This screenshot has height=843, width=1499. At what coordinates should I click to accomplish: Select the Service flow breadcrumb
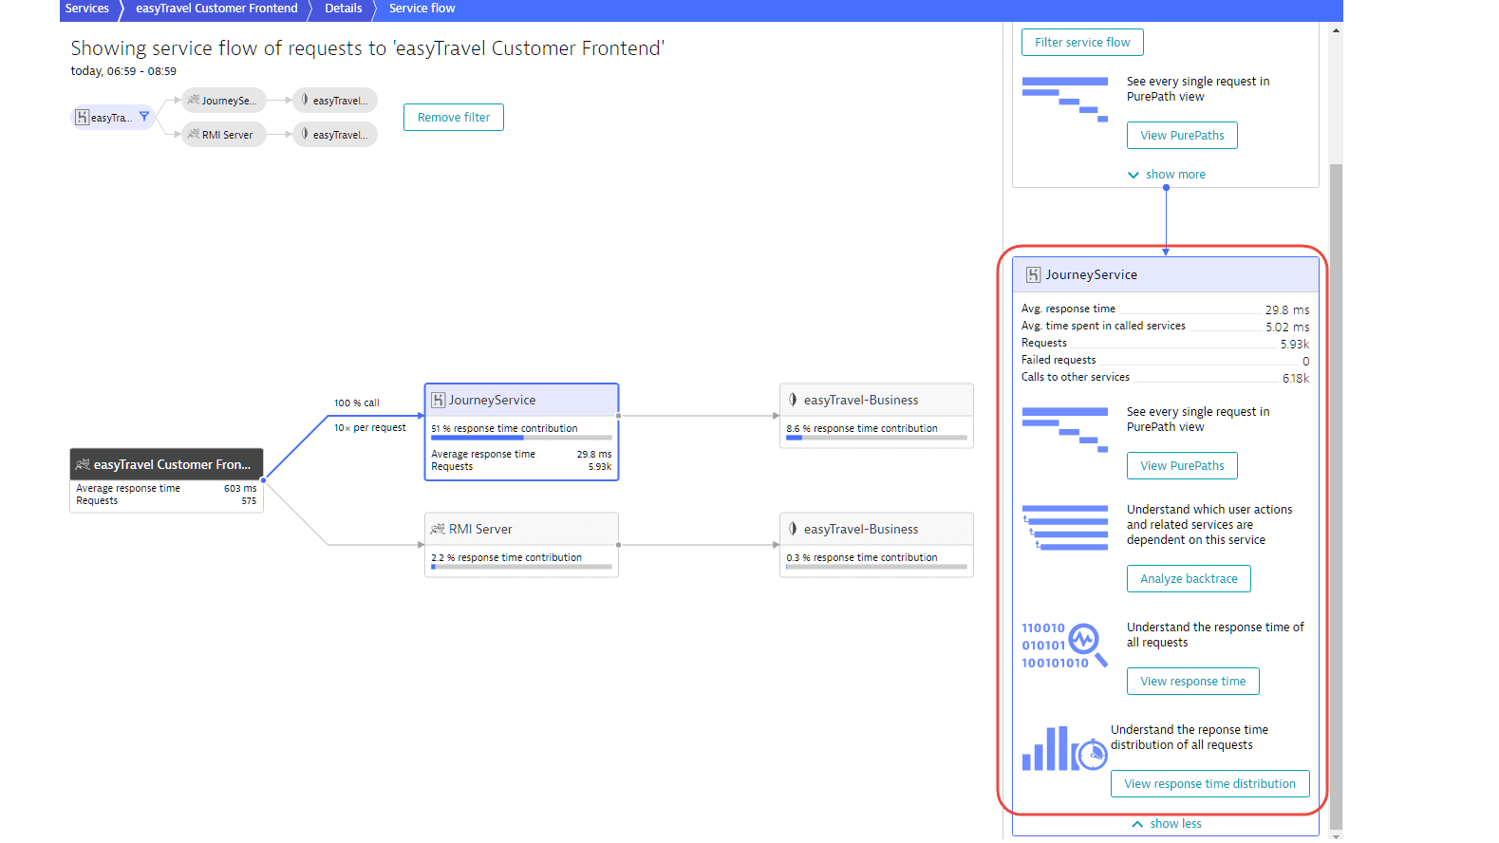pyautogui.click(x=422, y=9)
